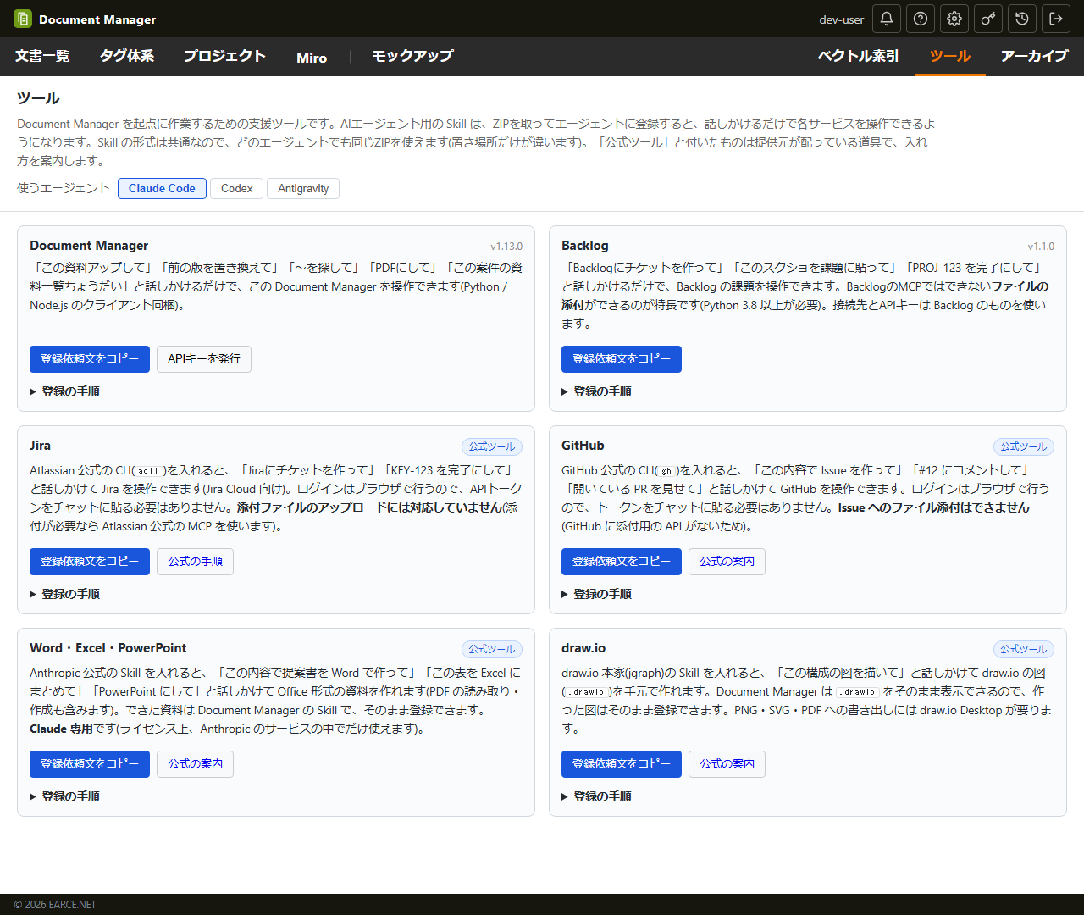
Task: Copy the Word・Excel・PowerPoint 登録依頼文
Action: click(x=90, y=764)
